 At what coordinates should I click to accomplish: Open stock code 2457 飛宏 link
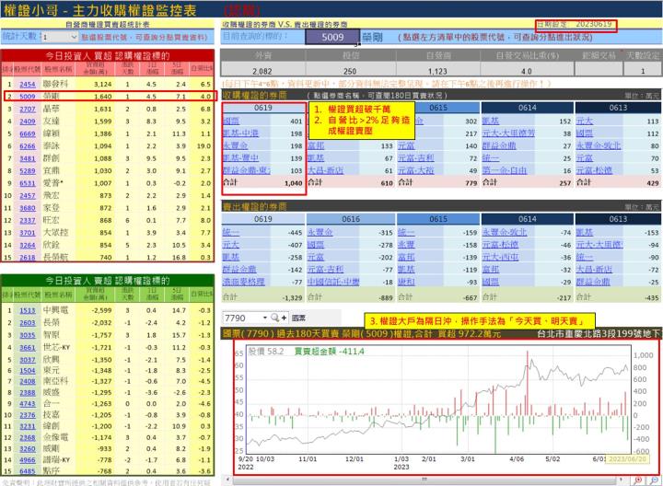[27, 196]
